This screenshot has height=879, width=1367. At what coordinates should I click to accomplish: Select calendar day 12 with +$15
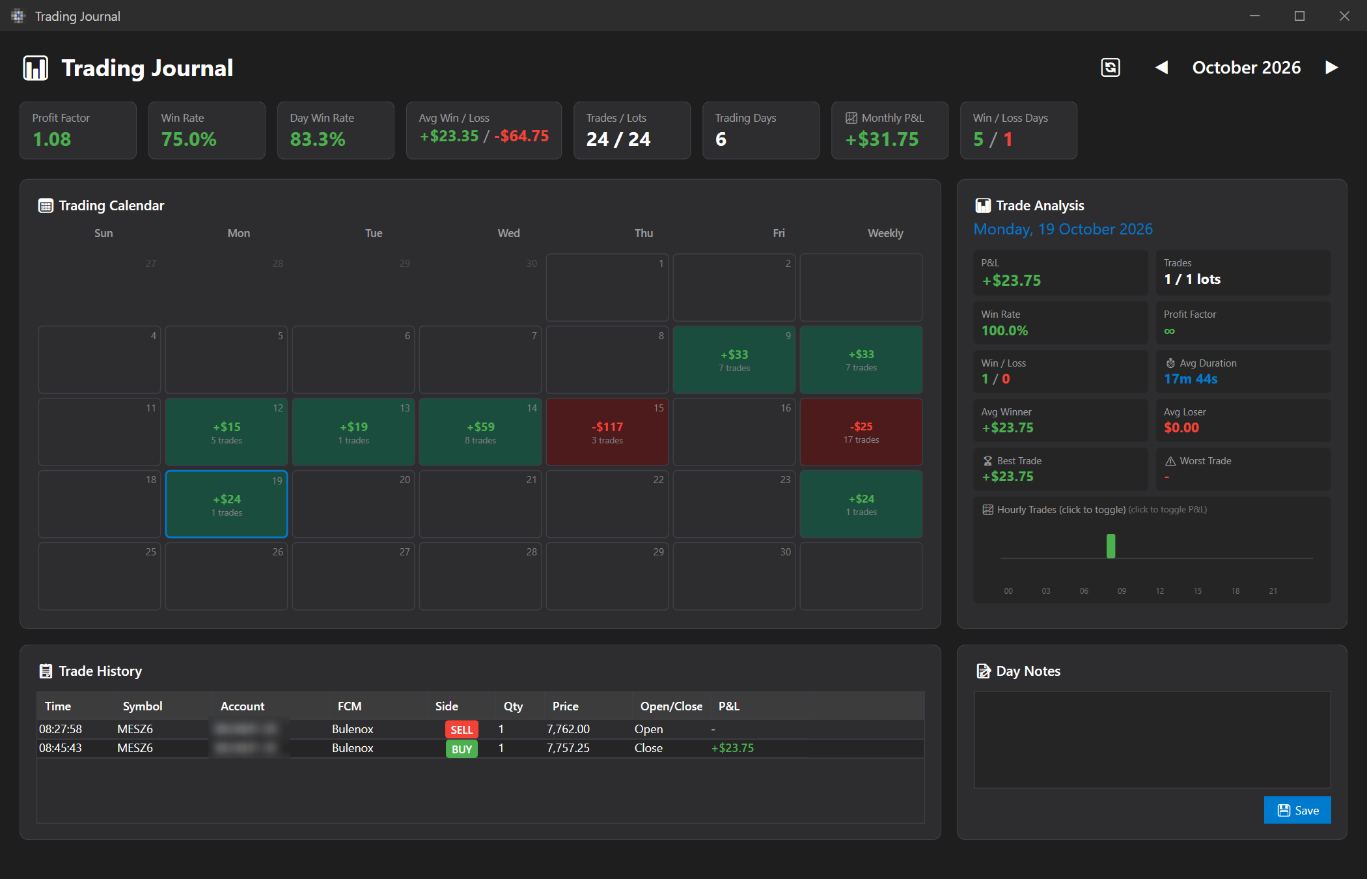point(227,432)
